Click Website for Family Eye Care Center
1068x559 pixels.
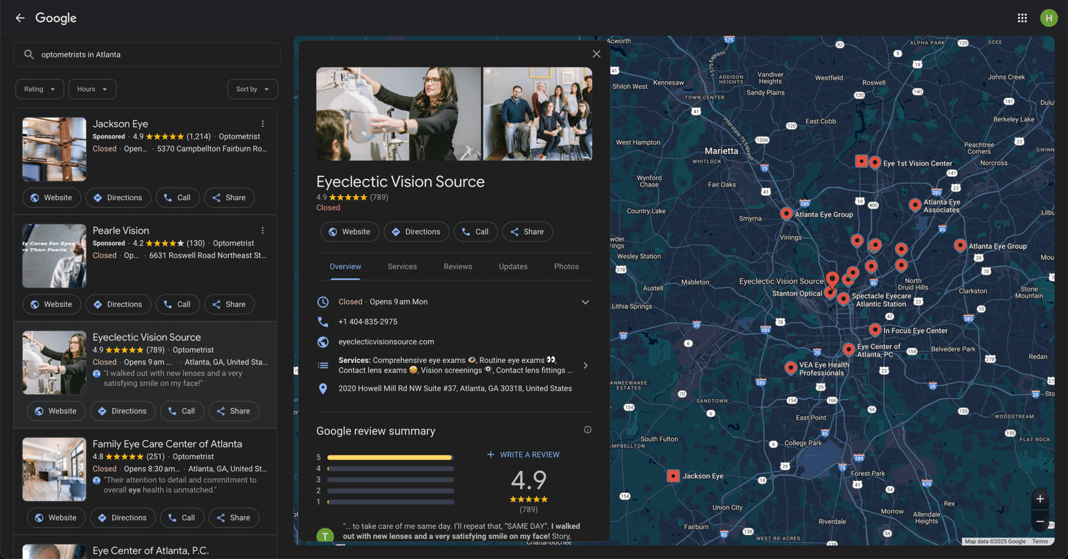pos(56,518)
